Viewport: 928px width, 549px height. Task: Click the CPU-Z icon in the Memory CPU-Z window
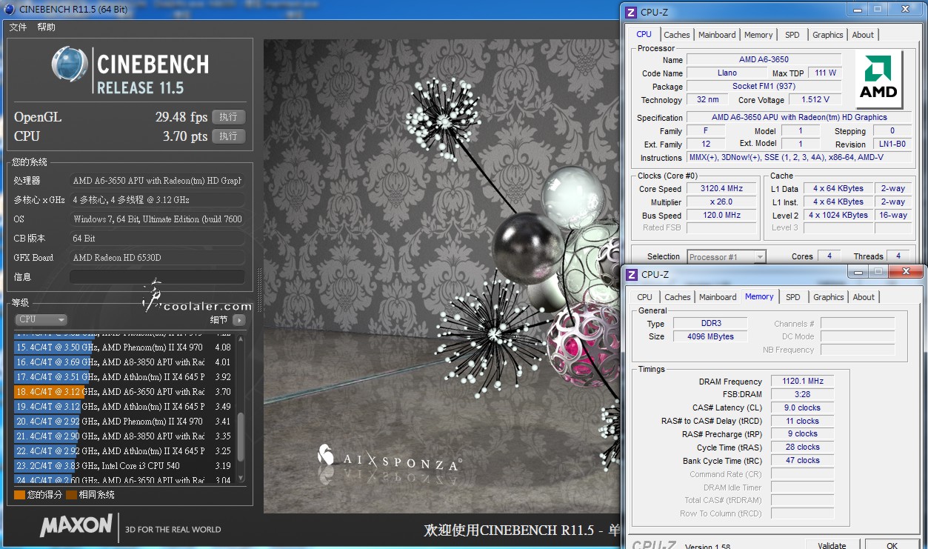point(631,274)
